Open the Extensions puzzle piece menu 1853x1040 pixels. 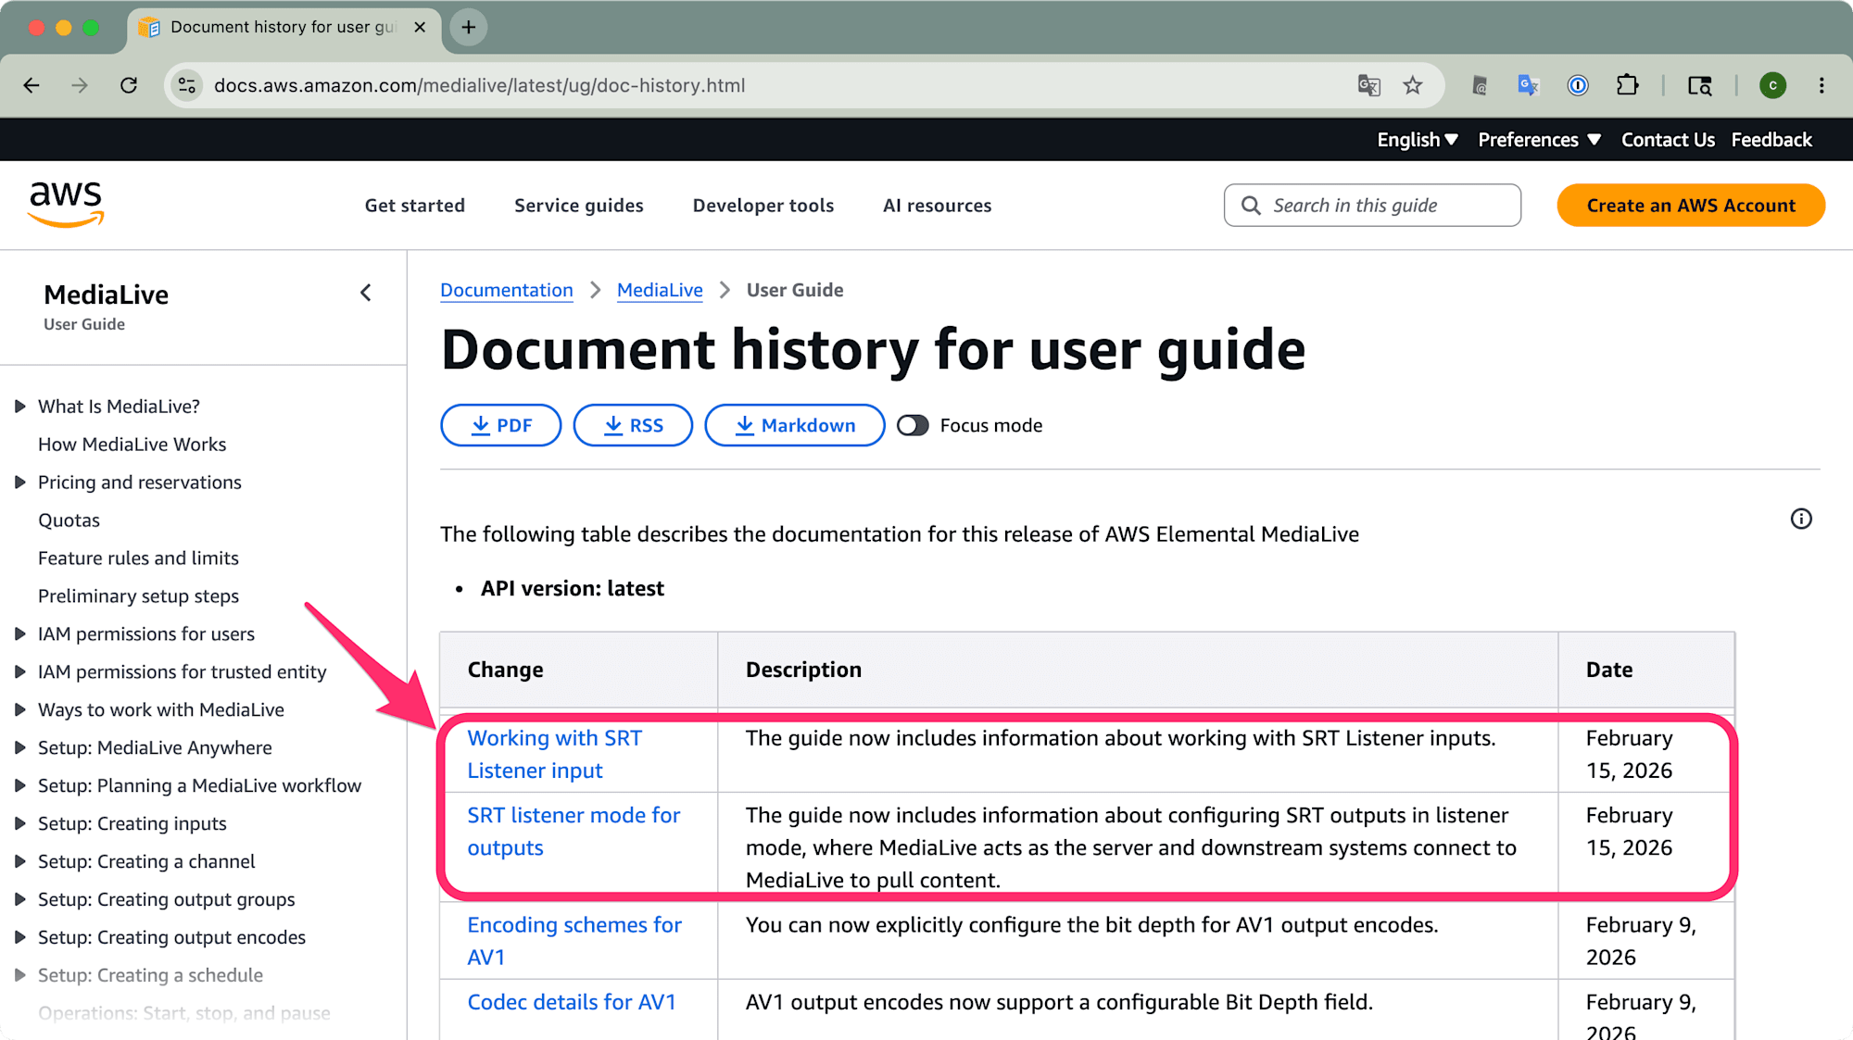coord(1627,85)
